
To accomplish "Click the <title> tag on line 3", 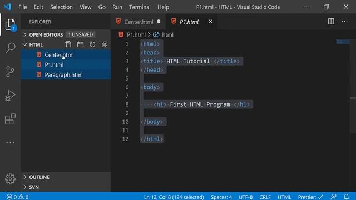I will 151,61.
